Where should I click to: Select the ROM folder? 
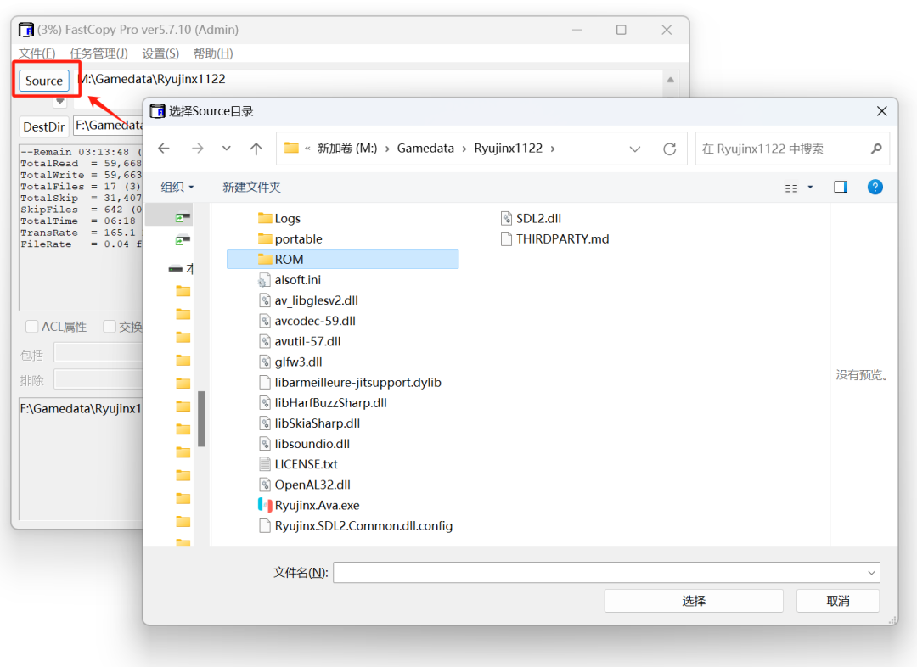point(343,260)
